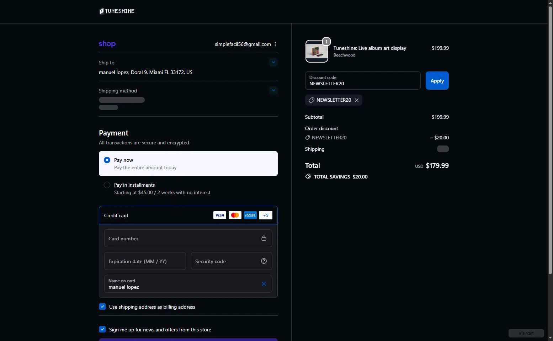Viewport: 553px width, 341px height.
Task: Click the address manuel lopez, Doral 9
Action: [x=145, y=72]
